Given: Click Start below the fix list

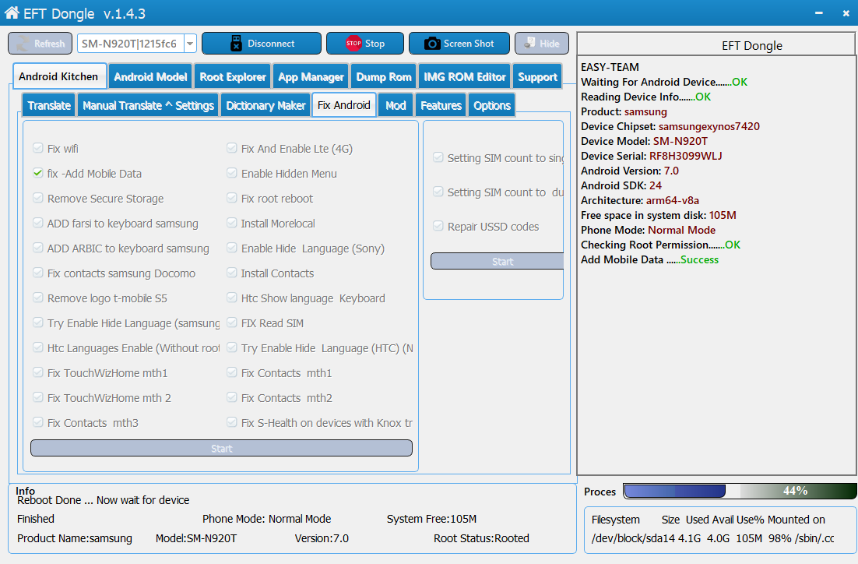Looking at the screenshot, I should point(222,448).
